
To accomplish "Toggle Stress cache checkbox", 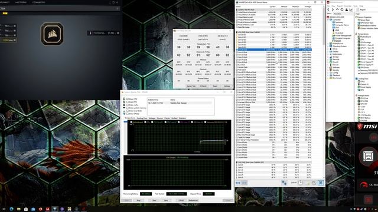I will pos(128,105).
